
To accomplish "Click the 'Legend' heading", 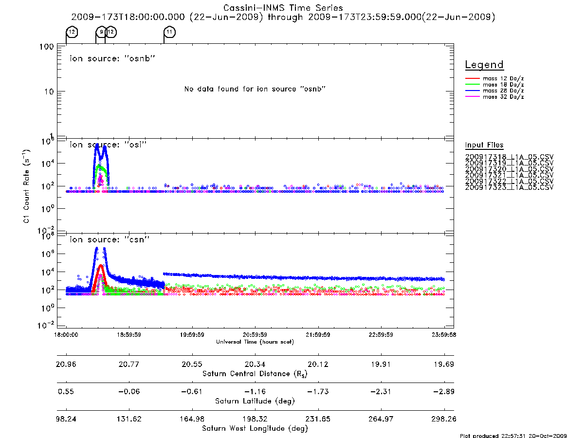I will pyautogui.click(x=484, y=65).
